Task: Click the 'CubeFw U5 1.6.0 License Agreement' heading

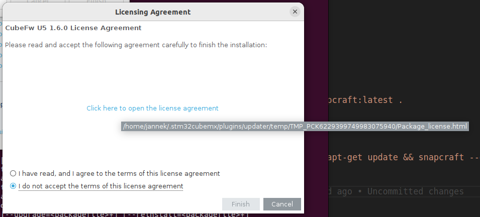Action: click(x=73, y=28)
